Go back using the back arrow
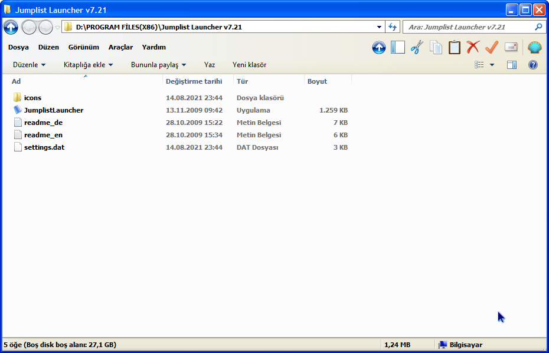The width and height of the screenshot is (549, 353). point(29,27)
